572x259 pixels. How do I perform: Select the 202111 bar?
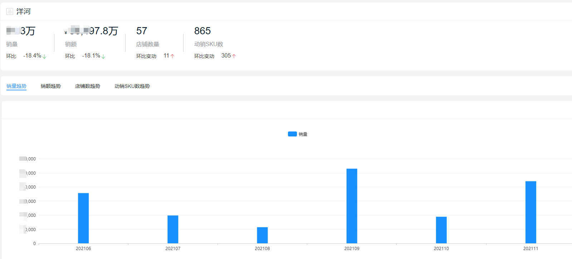click(x=531, y=212)
